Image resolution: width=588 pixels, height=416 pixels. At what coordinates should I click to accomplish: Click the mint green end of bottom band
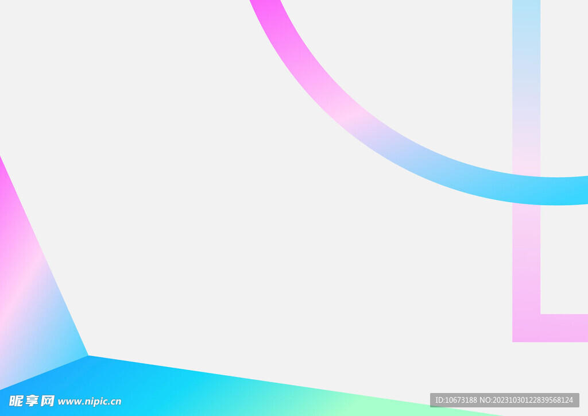367,406
